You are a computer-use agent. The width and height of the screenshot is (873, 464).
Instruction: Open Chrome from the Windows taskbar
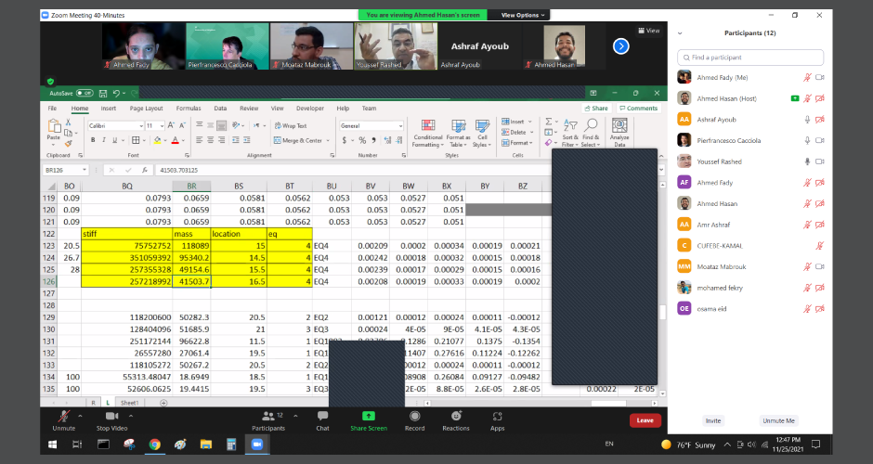(154, 445)
